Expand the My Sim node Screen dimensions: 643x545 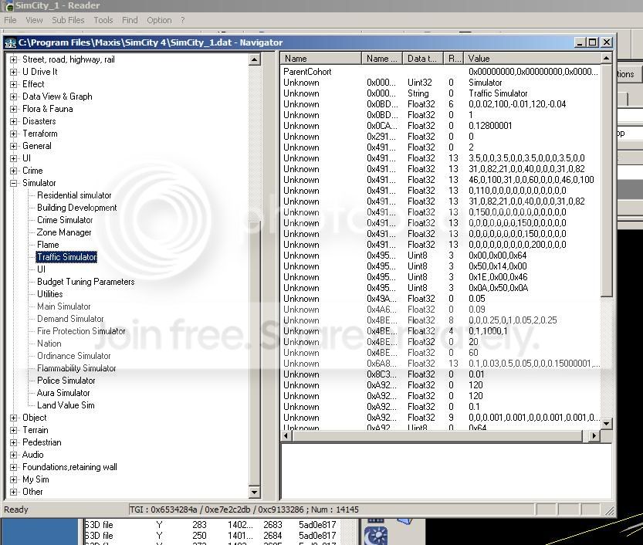point(14,479)
